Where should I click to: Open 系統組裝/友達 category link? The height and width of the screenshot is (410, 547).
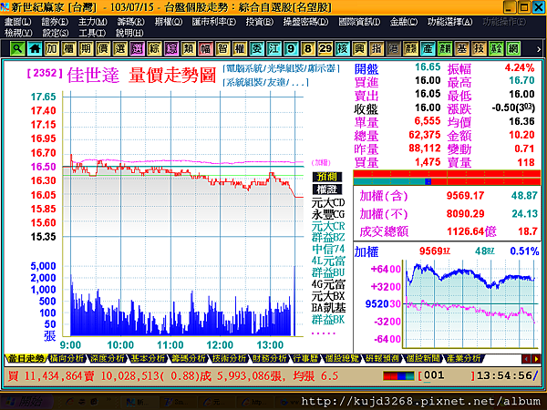click(266, 83)
